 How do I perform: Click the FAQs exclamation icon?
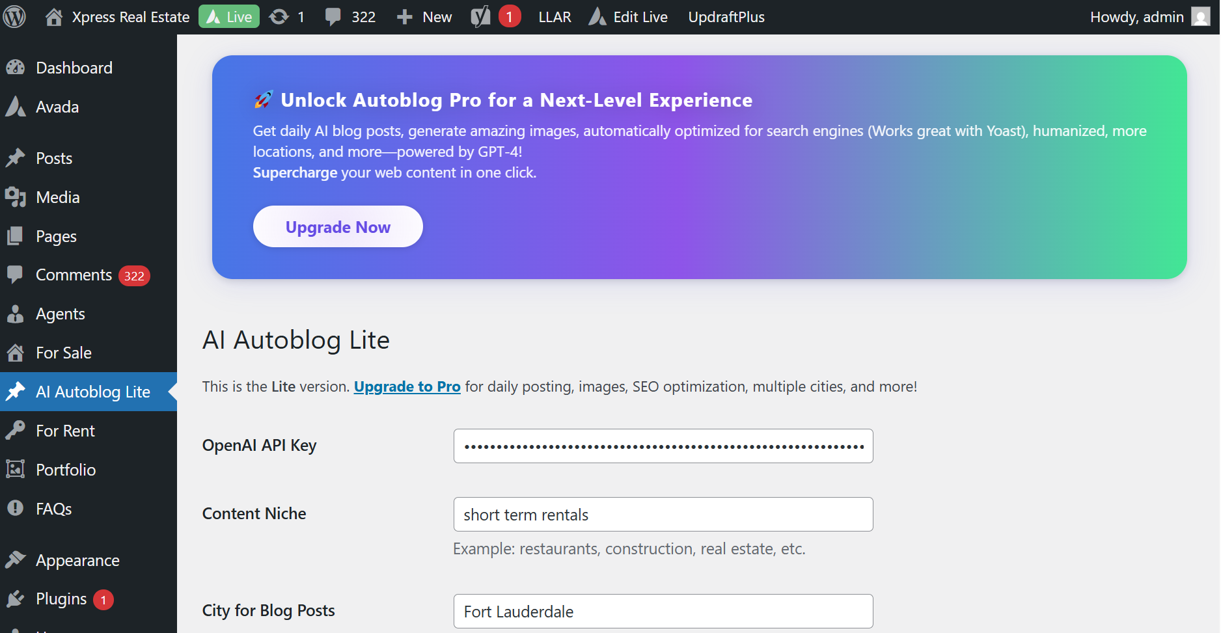(x=16, y=509)
